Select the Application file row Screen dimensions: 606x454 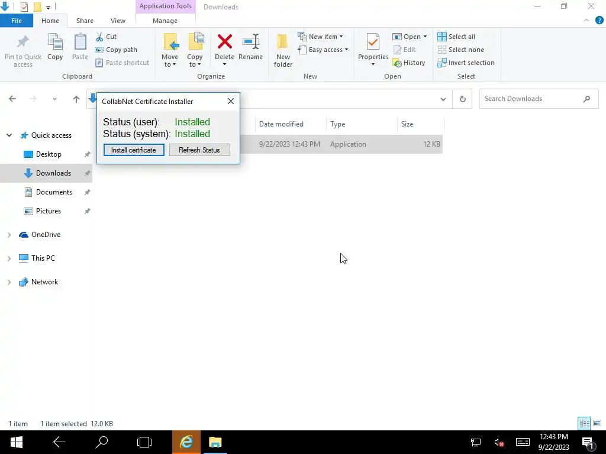(341, 144)
